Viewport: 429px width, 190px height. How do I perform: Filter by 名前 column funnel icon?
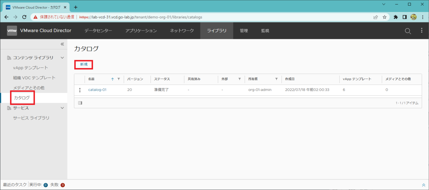point(119,79)
